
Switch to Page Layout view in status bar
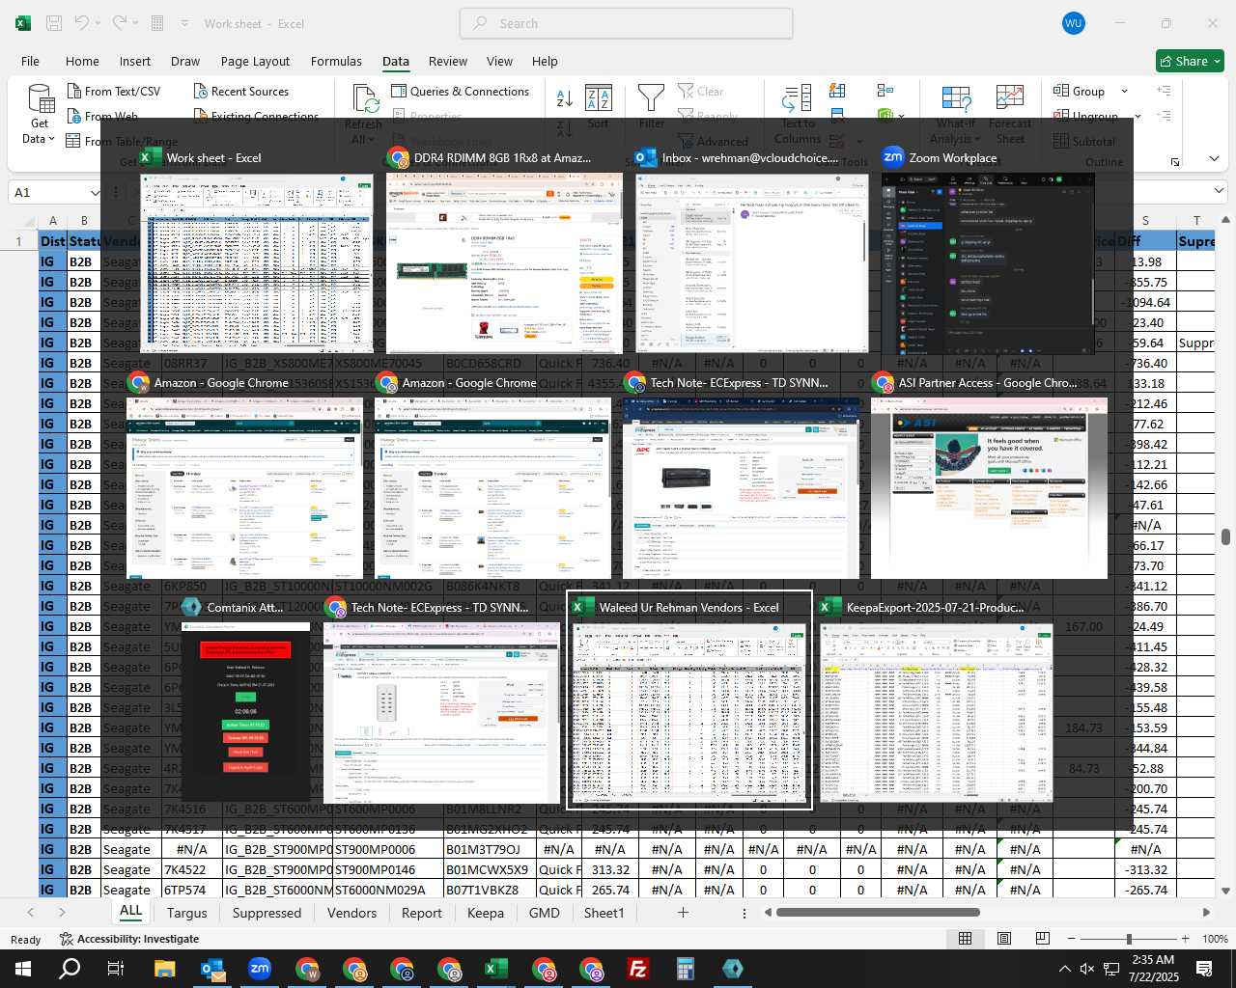pyautogui.click(x=1003, y=939)
